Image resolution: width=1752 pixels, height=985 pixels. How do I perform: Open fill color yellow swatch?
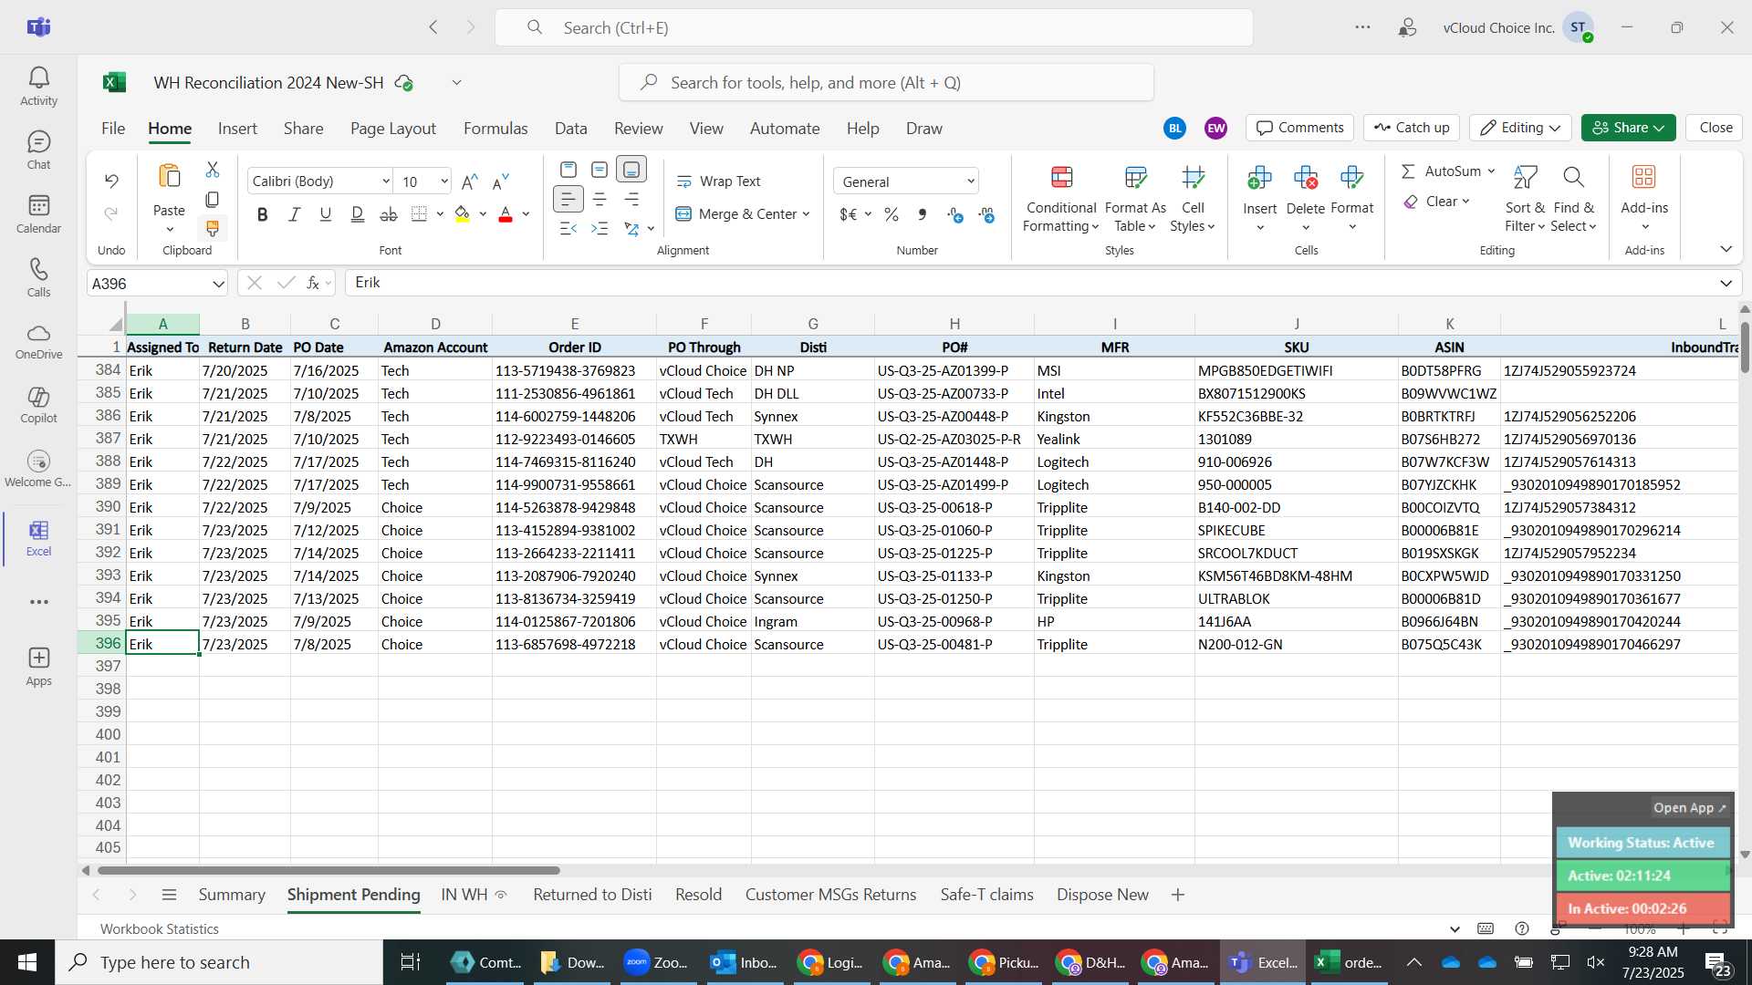463,214
